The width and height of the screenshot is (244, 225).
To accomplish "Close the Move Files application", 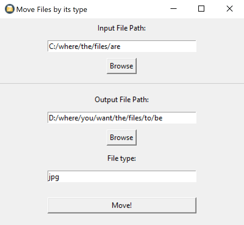I will 229,9.
